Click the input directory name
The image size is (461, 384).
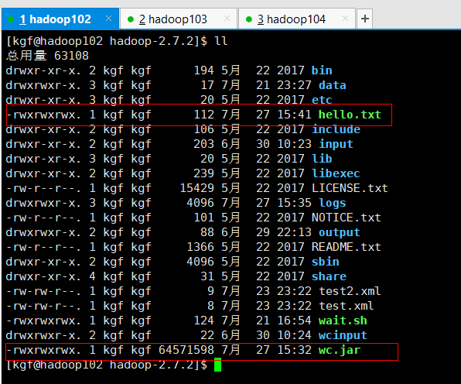coord(336,144)
